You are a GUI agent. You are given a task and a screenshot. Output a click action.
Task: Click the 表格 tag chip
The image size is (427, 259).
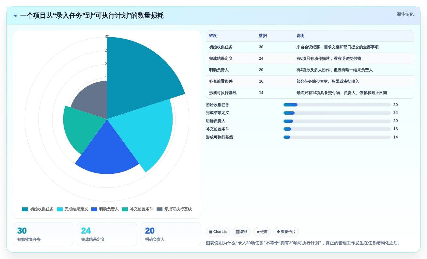pyautogui.click(x=242, y=232)
